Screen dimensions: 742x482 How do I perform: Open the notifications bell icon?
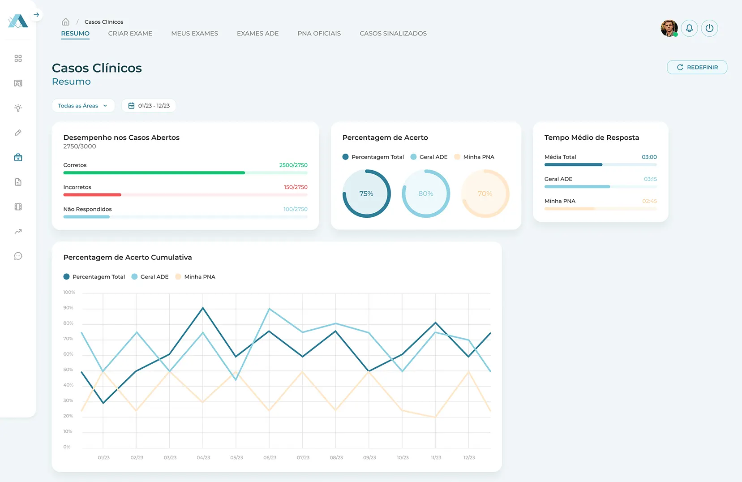coord(689,28)
